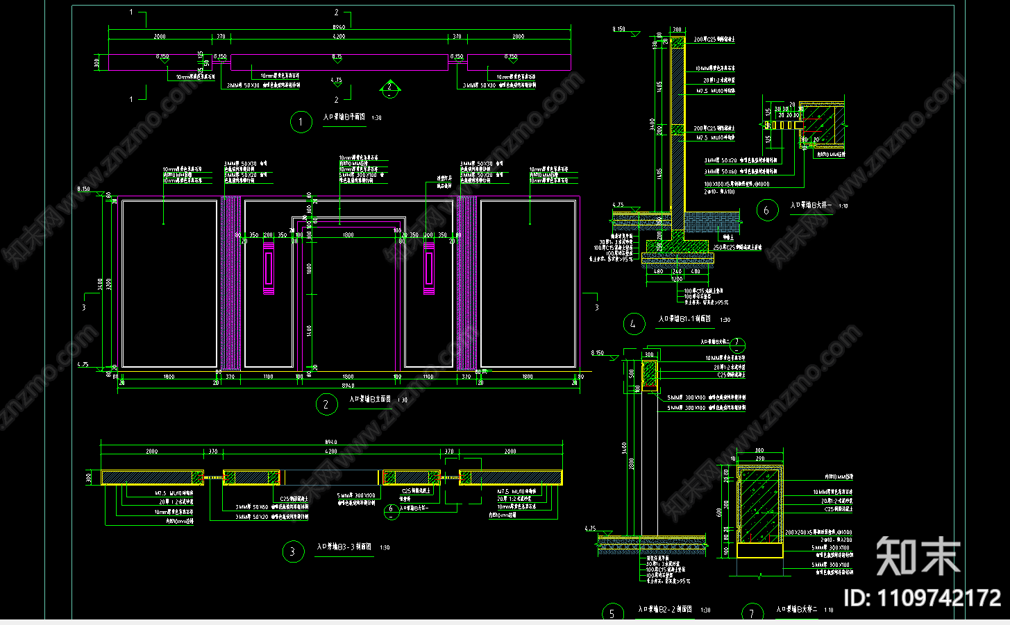
Task: Select the circled number 2 elevation drawing tag
Action: [326, 404]
